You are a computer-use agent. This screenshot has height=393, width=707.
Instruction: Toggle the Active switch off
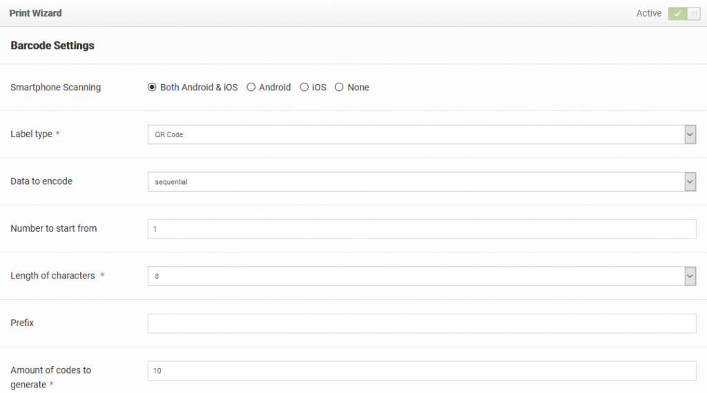(x=684, y=14)
